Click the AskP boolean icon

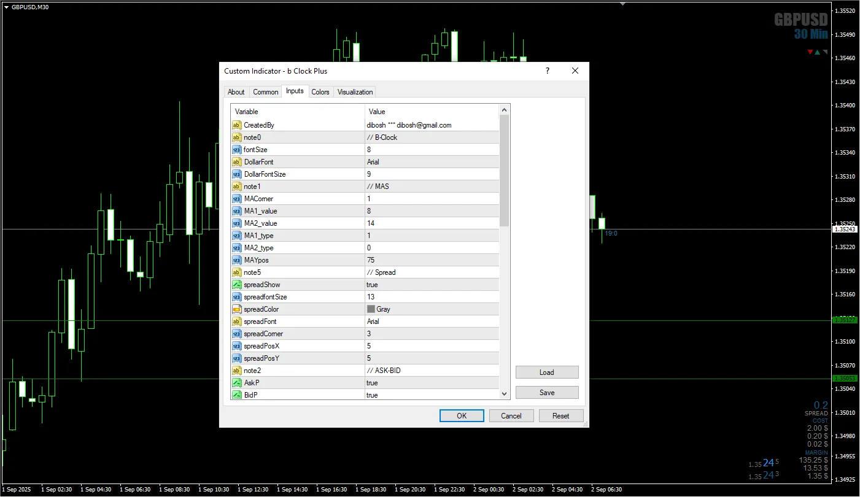[x=236, y=383]
